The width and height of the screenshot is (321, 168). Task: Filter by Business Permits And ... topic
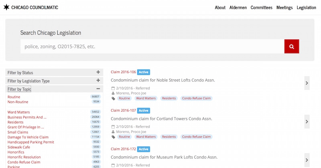[x=27, y=117]
